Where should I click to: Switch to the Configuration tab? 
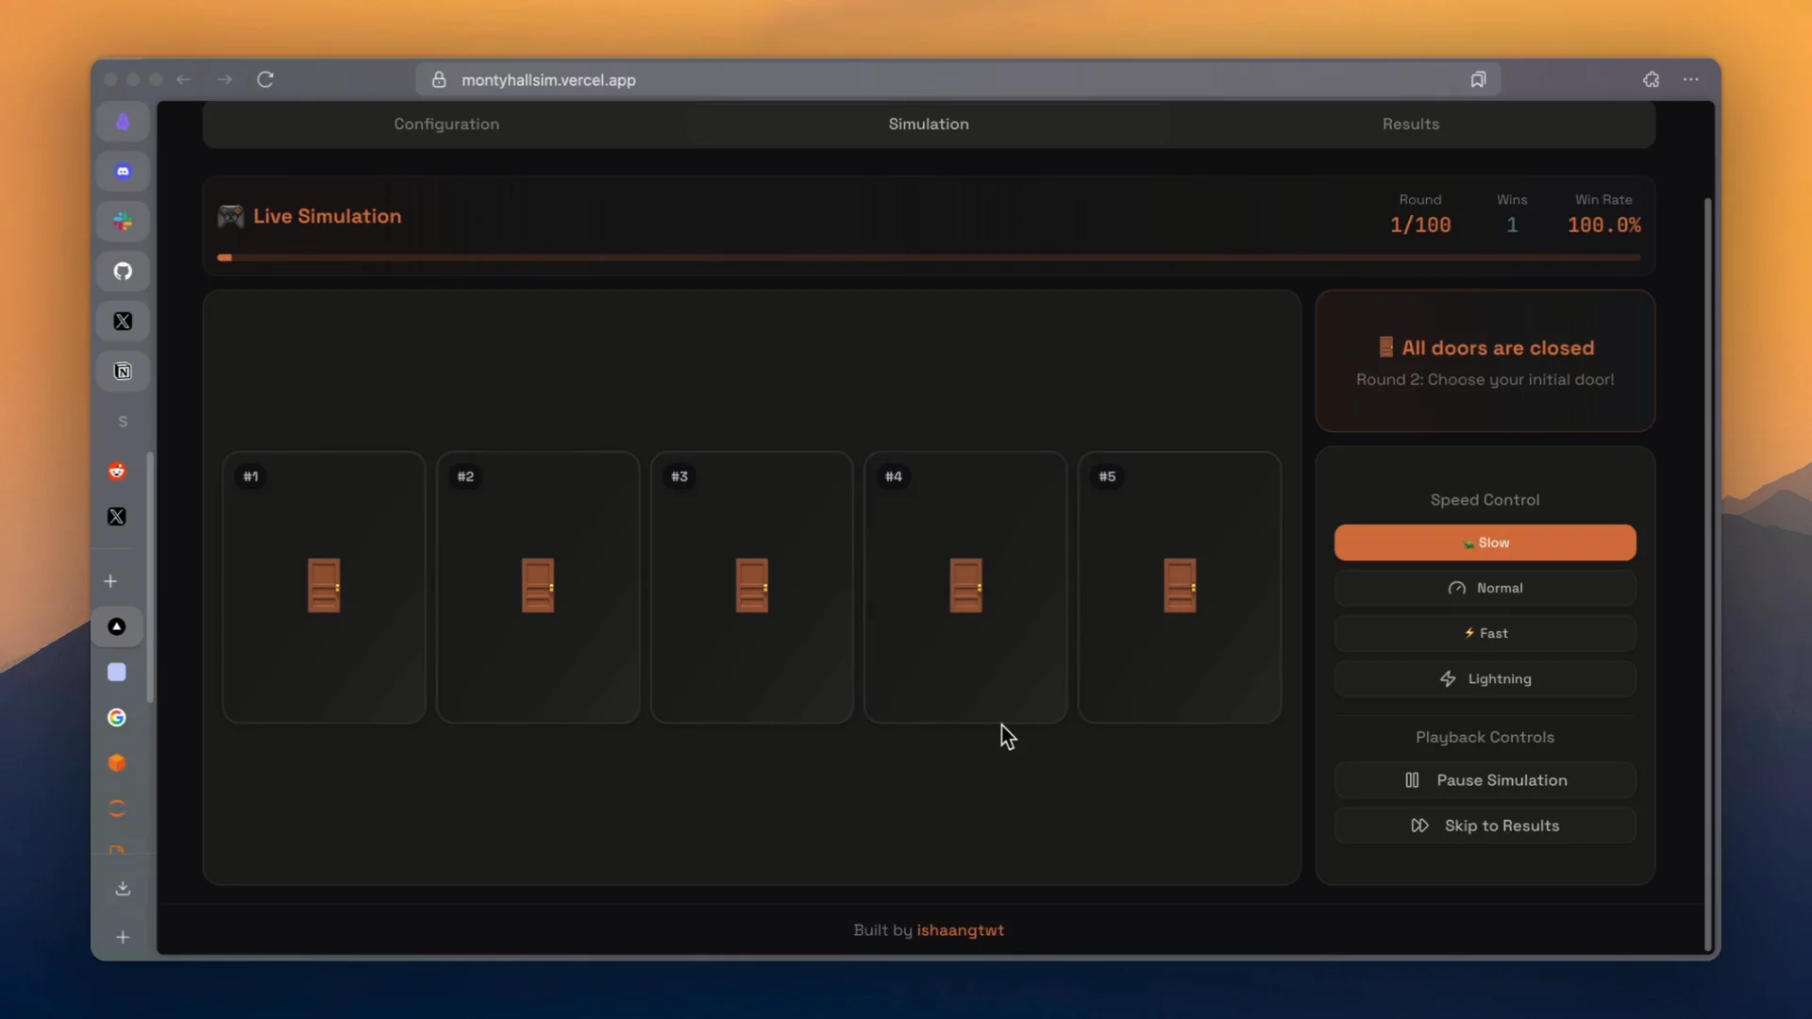(446, 124)
